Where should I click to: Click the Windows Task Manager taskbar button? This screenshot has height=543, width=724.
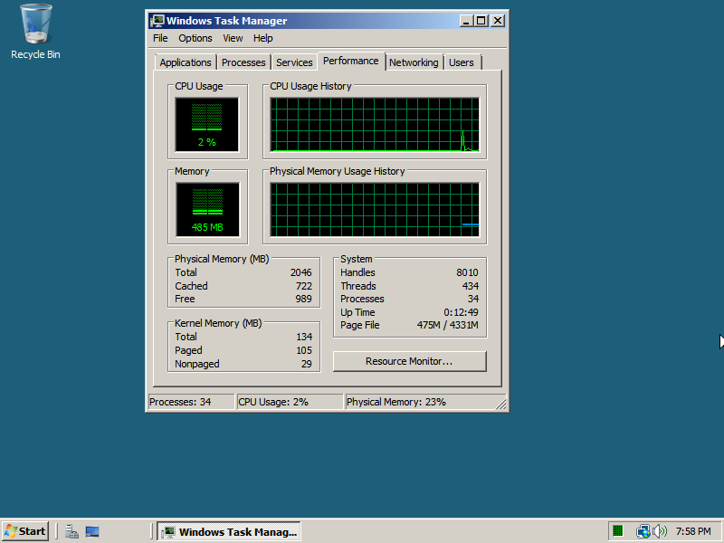pyautogui.click(x=229, y=531)
